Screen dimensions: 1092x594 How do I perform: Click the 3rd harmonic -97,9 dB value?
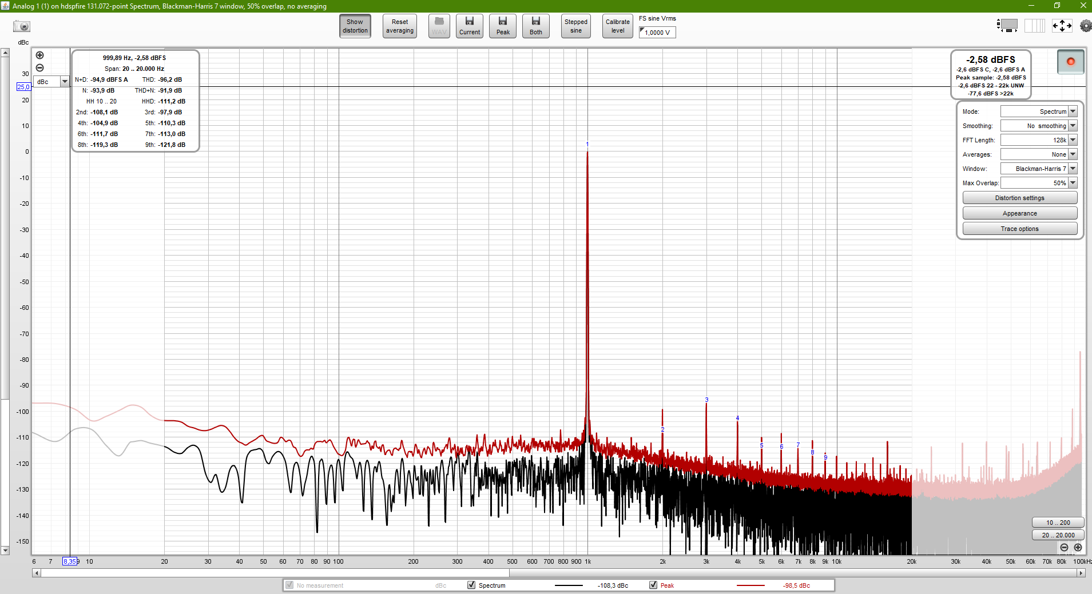point(170,112)
